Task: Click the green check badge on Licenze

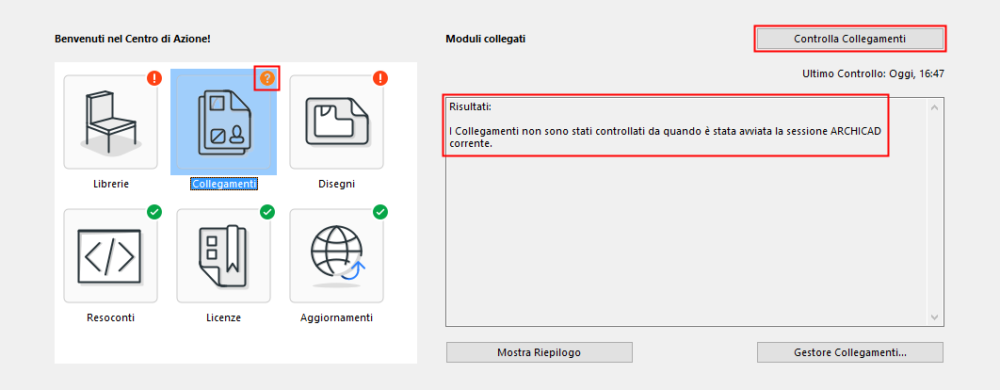Action: click(267, 212)
